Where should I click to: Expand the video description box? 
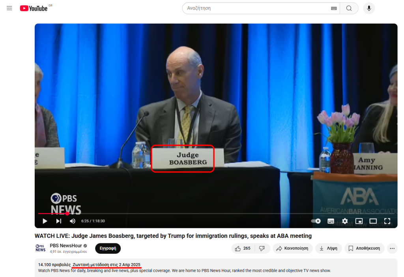coord(216,268)
